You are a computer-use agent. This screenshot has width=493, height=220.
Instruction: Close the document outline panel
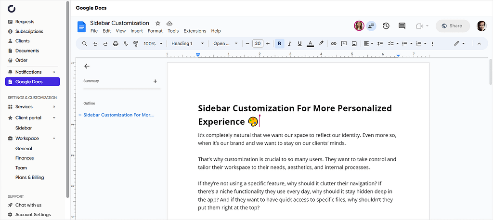(87, 66)
